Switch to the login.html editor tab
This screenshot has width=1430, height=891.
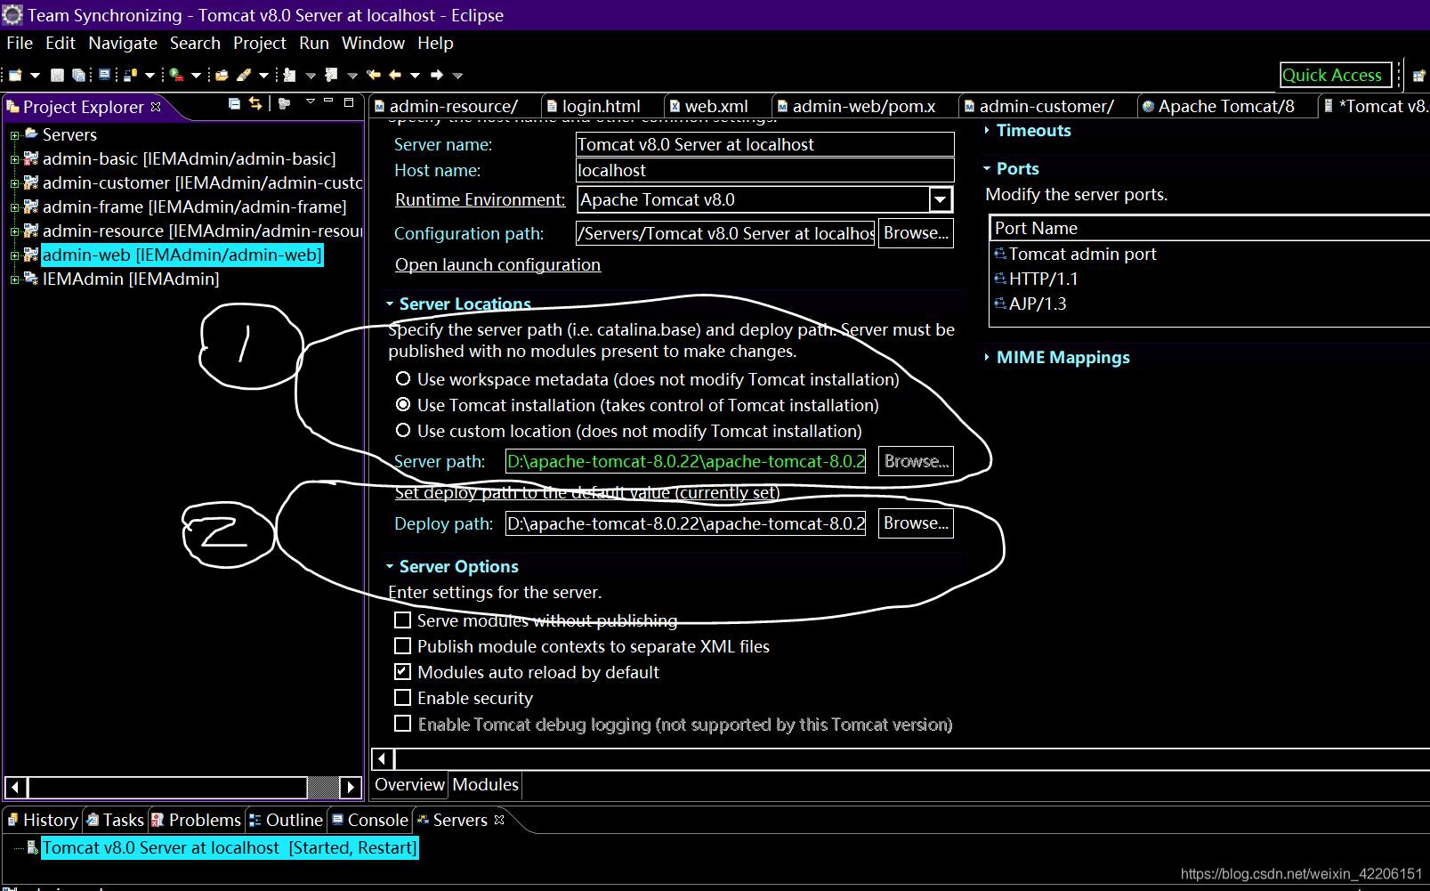coord(601,106)
